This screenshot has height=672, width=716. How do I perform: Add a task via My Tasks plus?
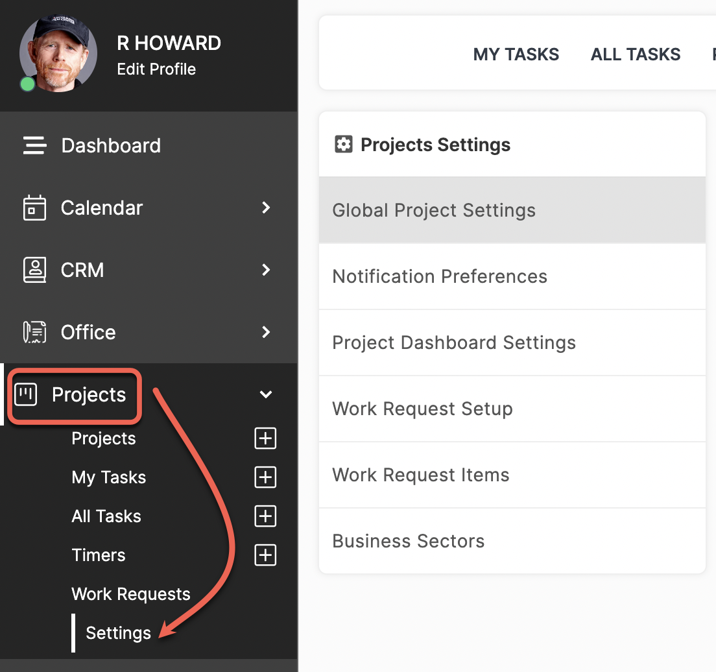[x=265, y=477]
